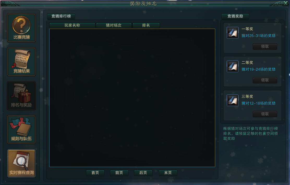Go to the next page with 后页
This screenshot has width=290, height=185.
[143, 173]
